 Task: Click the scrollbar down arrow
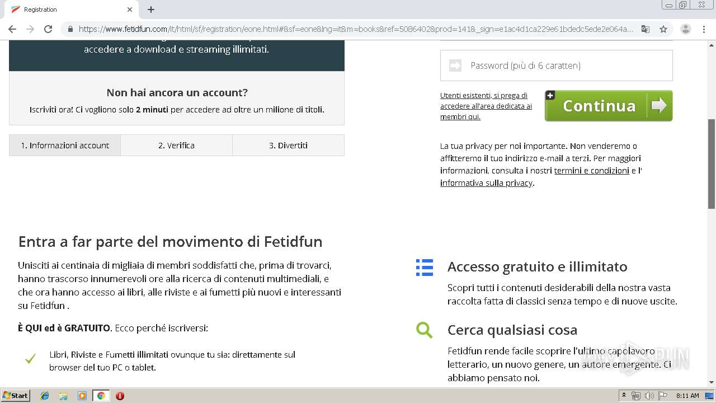(712, 382)
